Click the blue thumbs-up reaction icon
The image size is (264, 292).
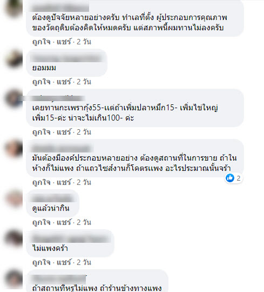(230, 178)
